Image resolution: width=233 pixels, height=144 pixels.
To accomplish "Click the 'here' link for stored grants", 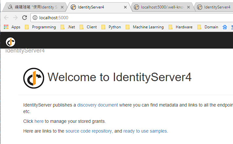I will (39, 121).
